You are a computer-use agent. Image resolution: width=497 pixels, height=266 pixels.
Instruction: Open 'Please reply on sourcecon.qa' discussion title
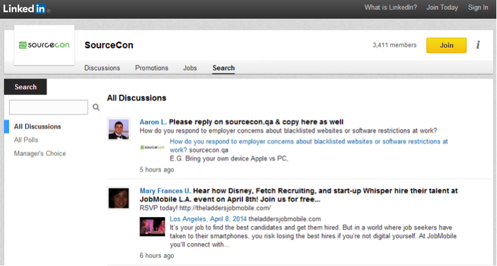[x=256, y=122]
